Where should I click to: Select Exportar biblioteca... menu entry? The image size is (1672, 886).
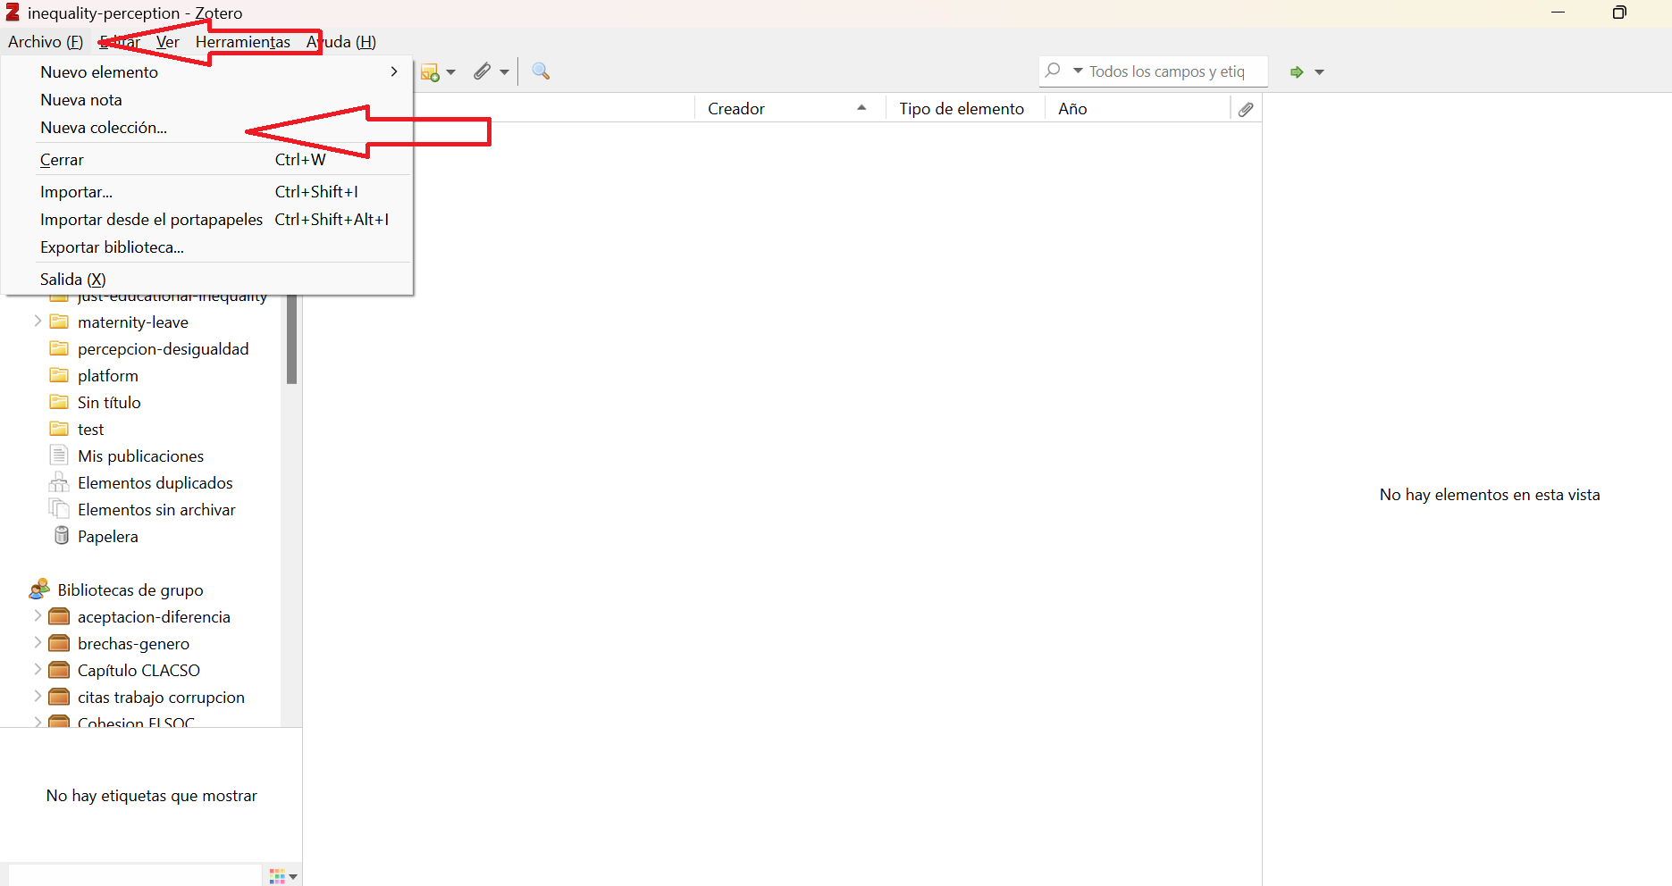click(112, 247)
